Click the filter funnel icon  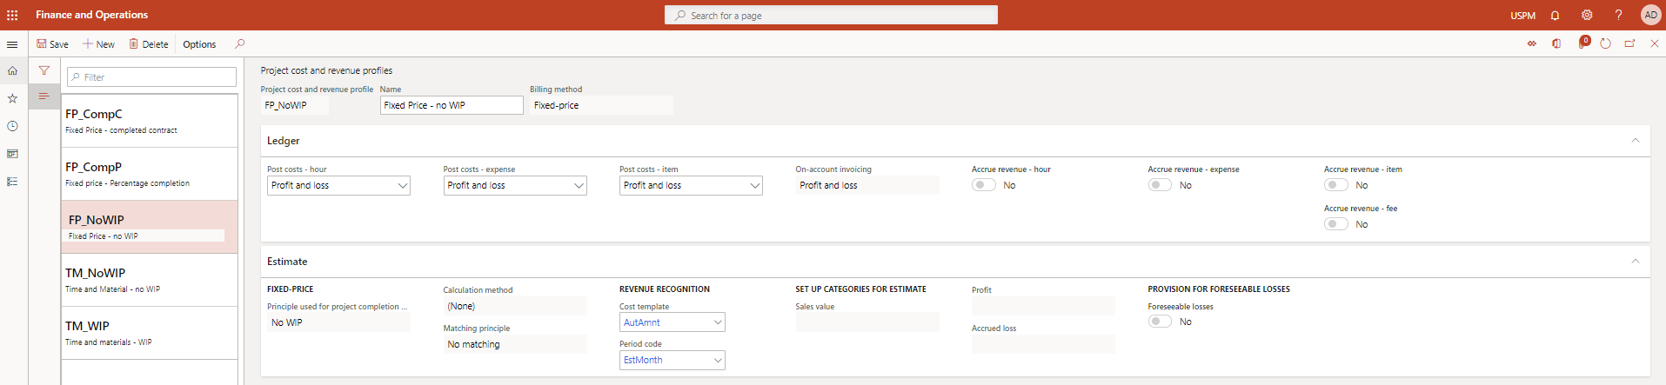click(x=43, y=70)
